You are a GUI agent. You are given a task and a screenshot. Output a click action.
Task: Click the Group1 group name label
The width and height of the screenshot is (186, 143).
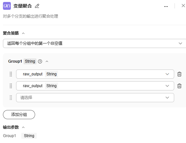[x=15, y=61]
